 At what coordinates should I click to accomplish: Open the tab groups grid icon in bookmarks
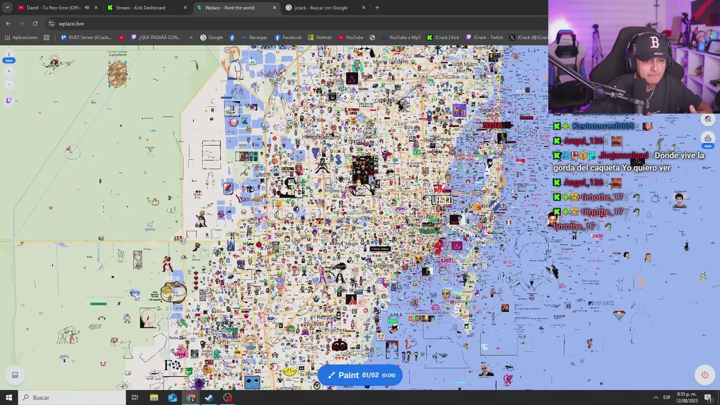click(x=47, y=38)
